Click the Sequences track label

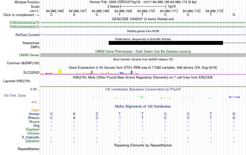click(31, 43)
